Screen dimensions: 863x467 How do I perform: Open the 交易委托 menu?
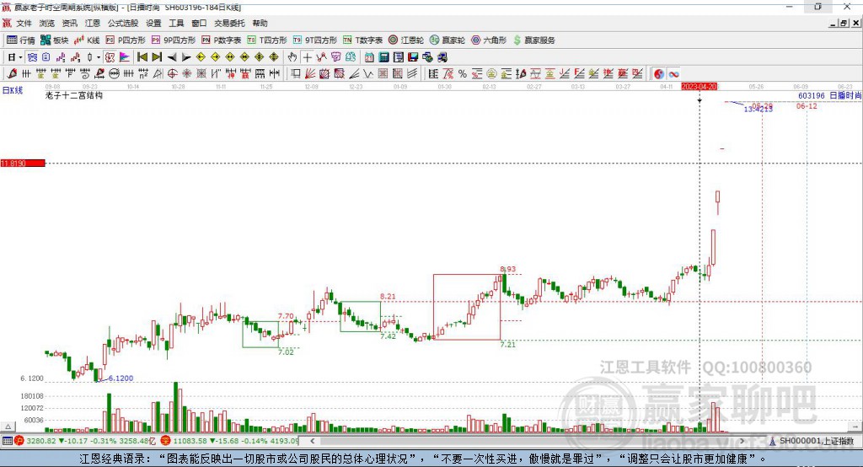pyautogui.click(x=229, y=23)
